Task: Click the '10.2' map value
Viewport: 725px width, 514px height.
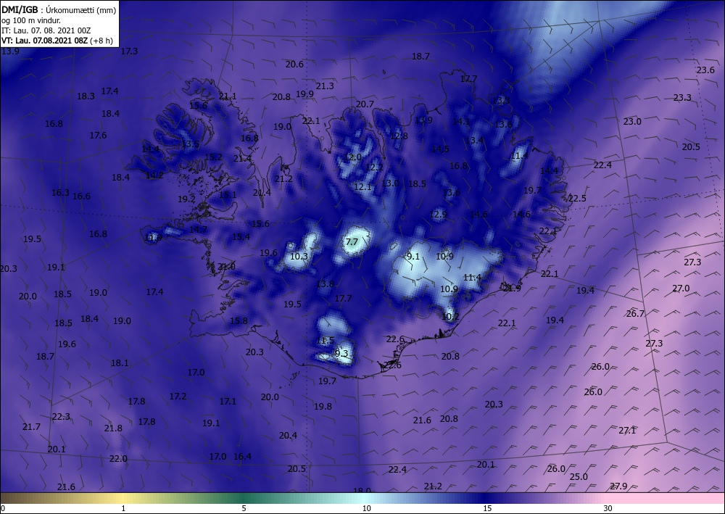Action: pyautogui.click(x=450, y=317)
